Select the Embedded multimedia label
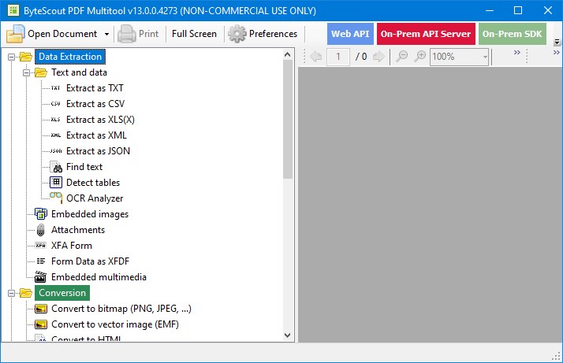563x363 pixels. click(x=99, y=277)
